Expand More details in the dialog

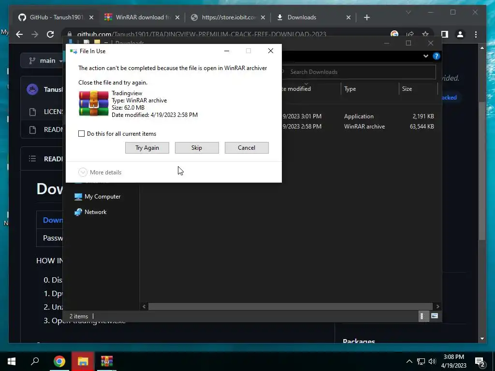[x=100, y=172]
